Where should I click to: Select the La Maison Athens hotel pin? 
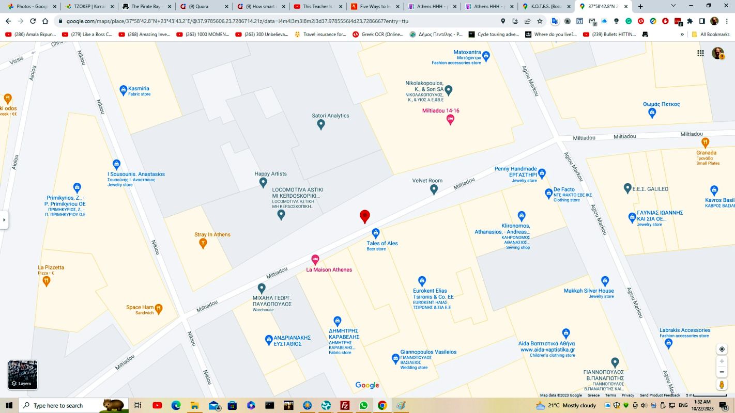pyautogui.click(x=315, y=260)
